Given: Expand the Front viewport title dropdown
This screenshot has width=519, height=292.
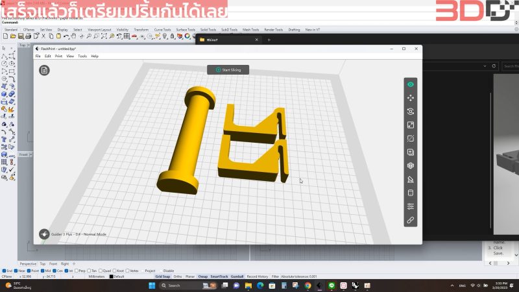Looking at the screenshot, I should (30, 154).
